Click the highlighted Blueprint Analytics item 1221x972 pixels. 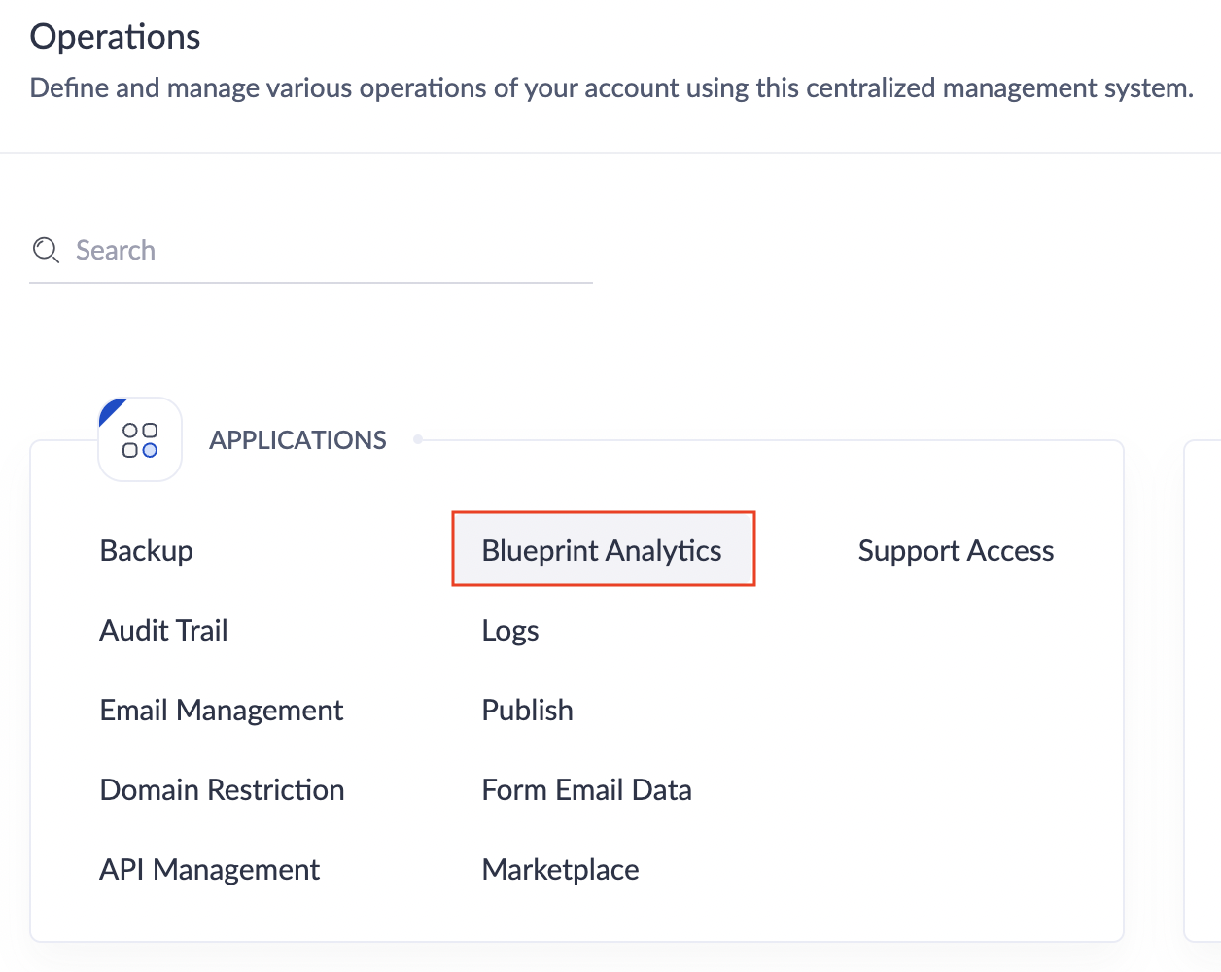tap(603, 550)
